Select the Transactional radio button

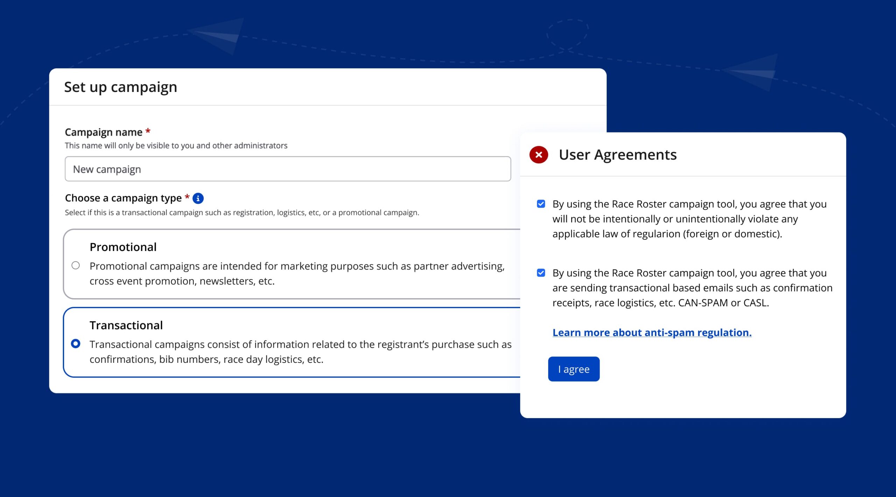coord(76,344)
